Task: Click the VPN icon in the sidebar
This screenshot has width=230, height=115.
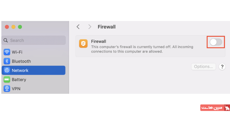Action: coord(7,89)
